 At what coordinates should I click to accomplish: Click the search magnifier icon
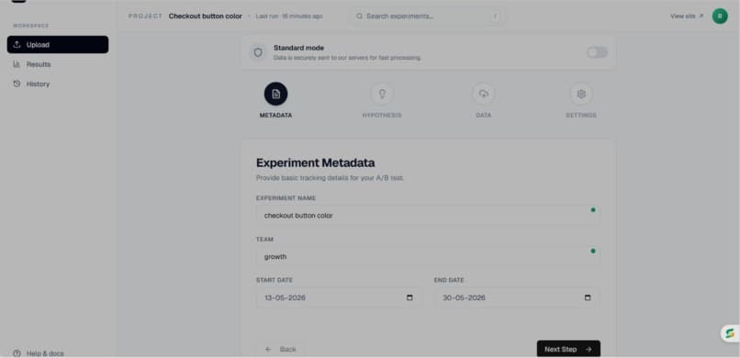point(359,16)
